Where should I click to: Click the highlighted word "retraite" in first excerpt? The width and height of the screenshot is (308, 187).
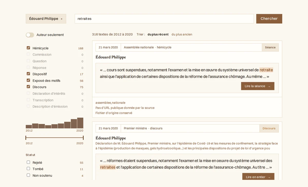coord(266,70)
